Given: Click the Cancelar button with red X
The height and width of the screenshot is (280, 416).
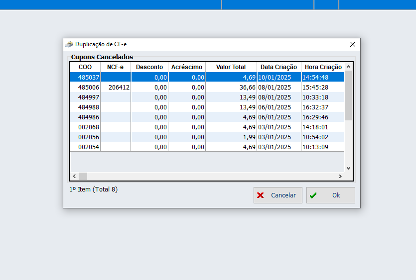Looking at the screenshot, I should pyautogui.click(x=277, y=195).
